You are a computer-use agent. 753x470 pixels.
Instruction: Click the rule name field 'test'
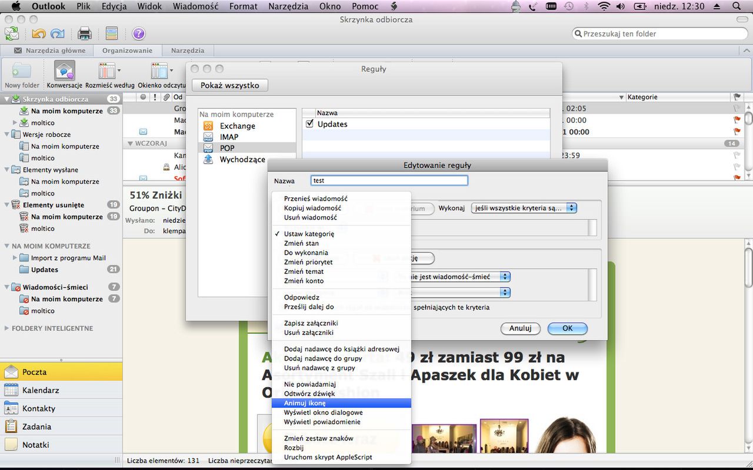[x=389, y=180]
